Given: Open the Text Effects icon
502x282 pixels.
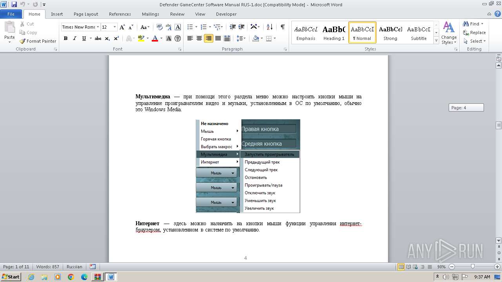Looking at the screenshot, I should click(x=129, y=38).
